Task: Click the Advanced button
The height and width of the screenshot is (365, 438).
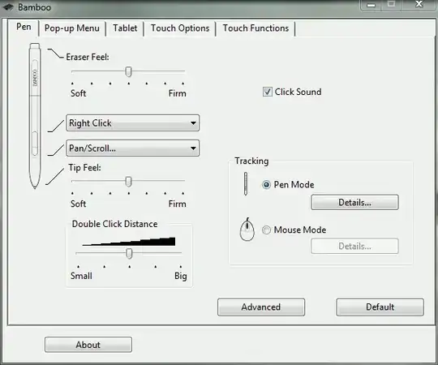Action: [x=261, y=307]
